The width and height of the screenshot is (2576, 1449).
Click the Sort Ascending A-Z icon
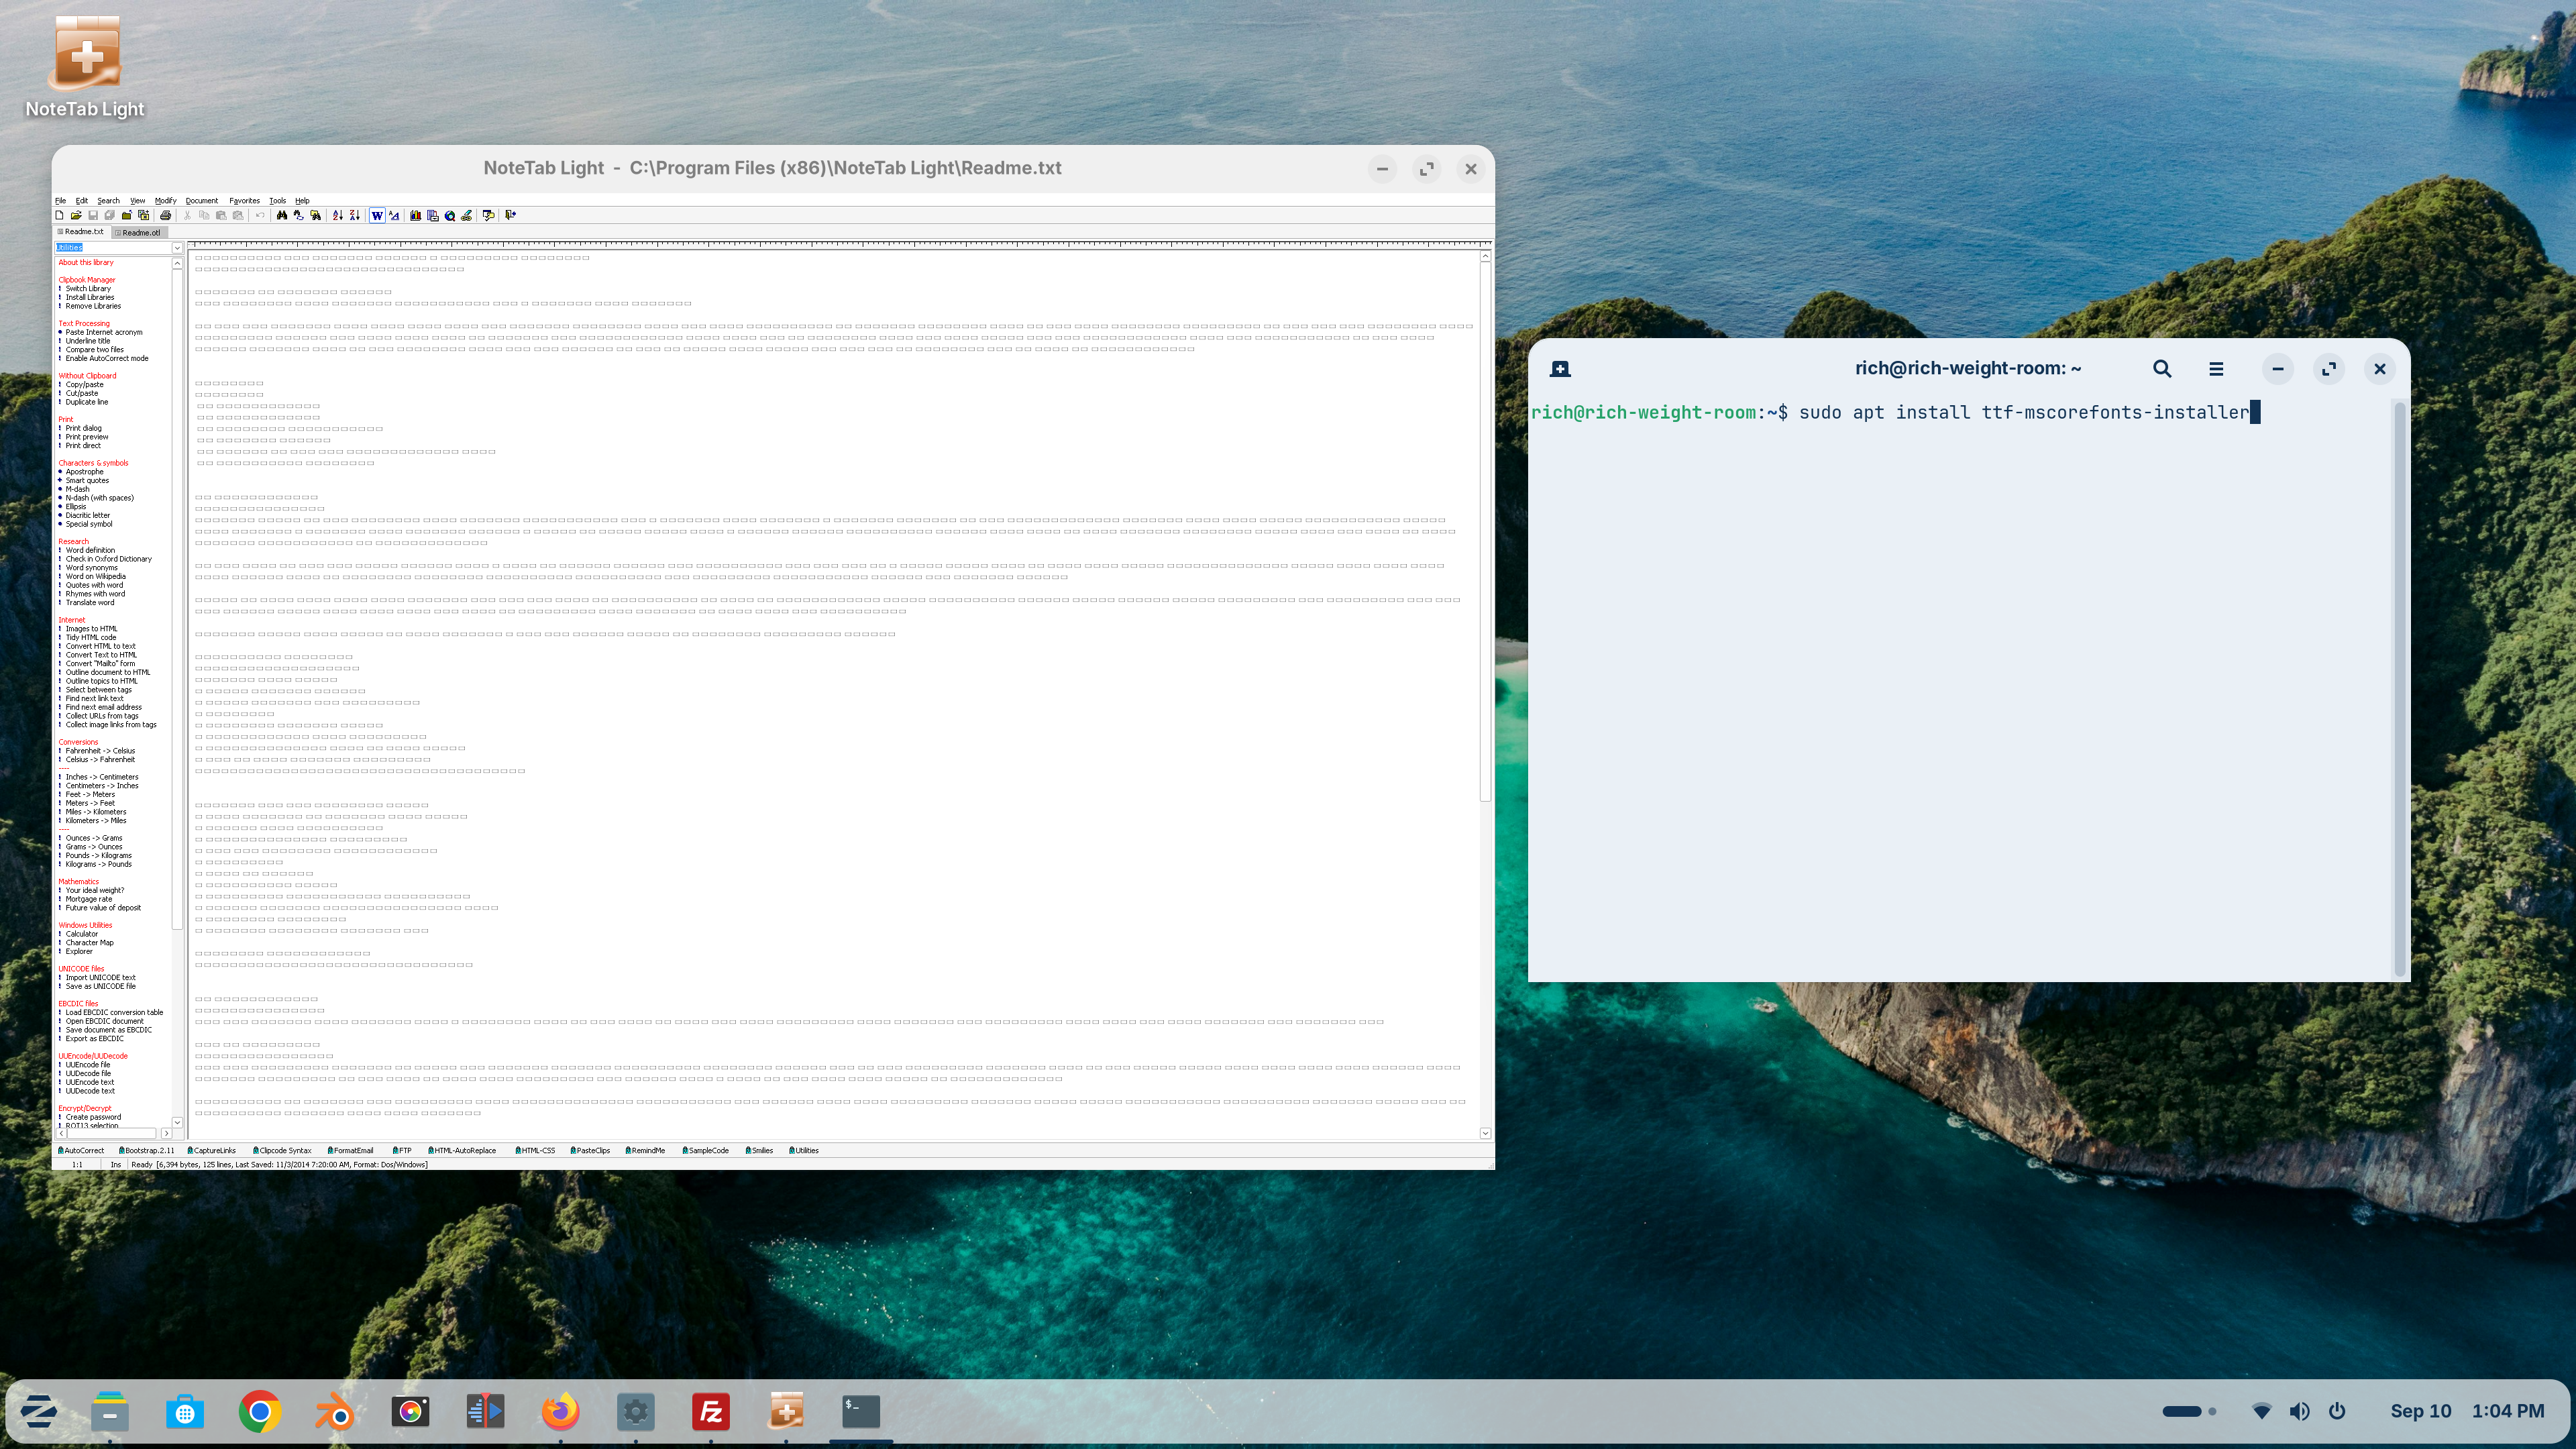point(337,215)
